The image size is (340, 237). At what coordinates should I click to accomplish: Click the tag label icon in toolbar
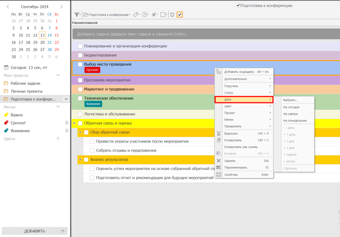pyautogui.click(x=136, y=14)
